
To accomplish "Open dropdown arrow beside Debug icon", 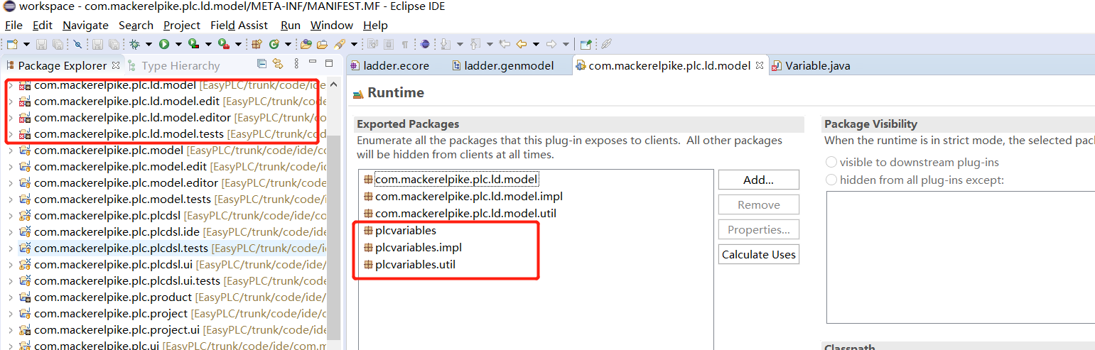I will [x=149, y=44].
